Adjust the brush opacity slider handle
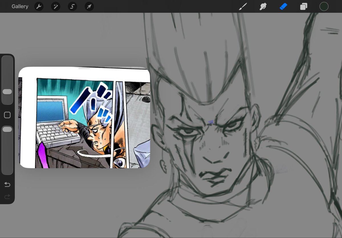 coord(7,129)
